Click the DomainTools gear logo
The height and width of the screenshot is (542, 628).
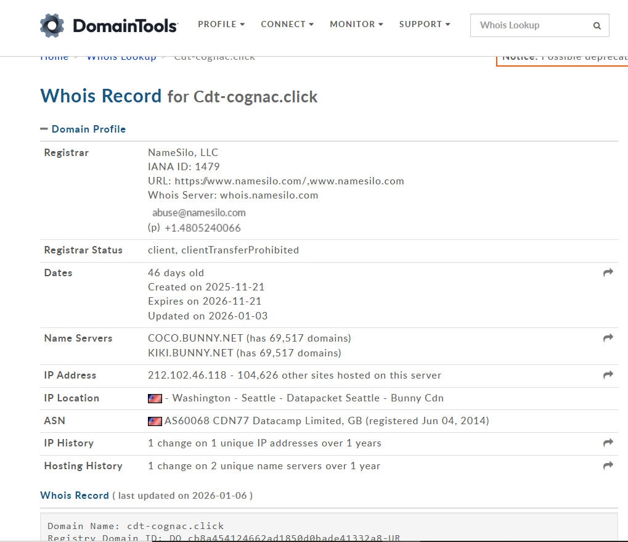tap(52, 25)
